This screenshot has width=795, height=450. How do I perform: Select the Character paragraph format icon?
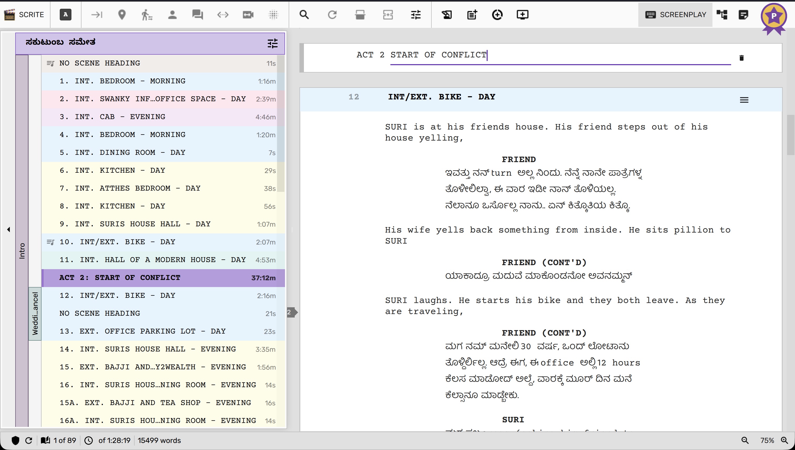tap(172, 14)
